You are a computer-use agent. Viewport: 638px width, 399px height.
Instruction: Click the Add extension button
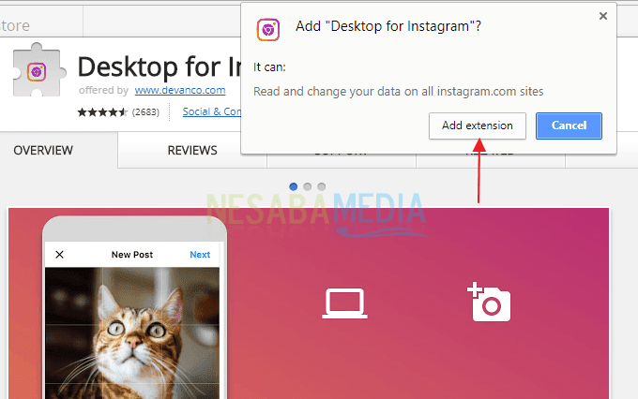(x=478, y=126)
